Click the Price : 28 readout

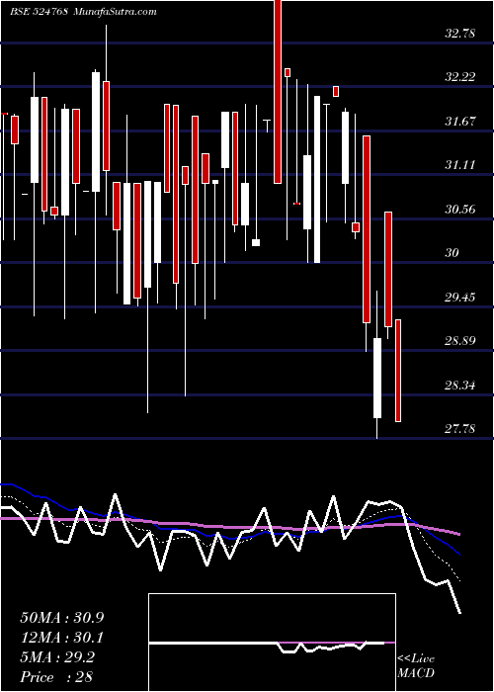(56, 677)
